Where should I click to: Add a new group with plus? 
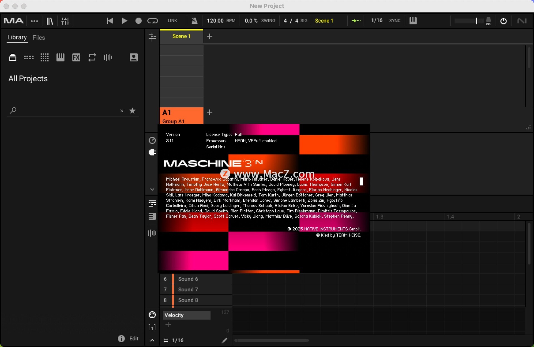click(x=210, y=112)
